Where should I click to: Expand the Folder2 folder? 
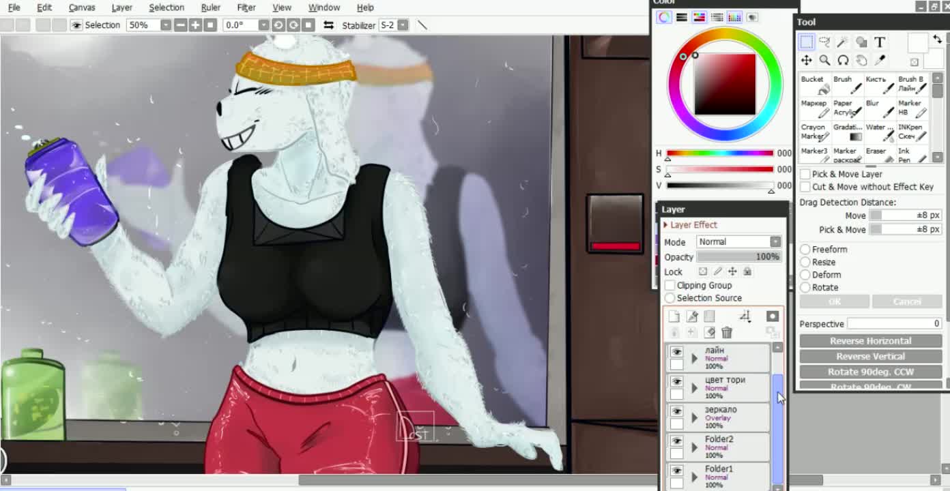point(694,447)
